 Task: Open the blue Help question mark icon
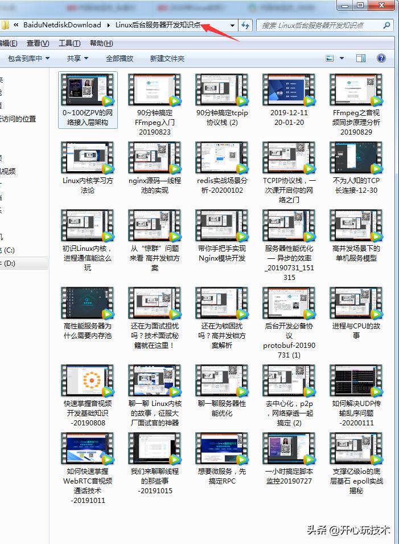(381, 58)
